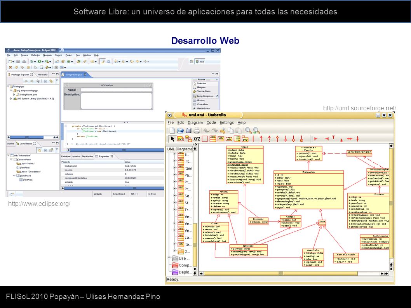411x308 pixels.
Task: Open the Diagram menu in Umbrello
Action: click(195, 122)
